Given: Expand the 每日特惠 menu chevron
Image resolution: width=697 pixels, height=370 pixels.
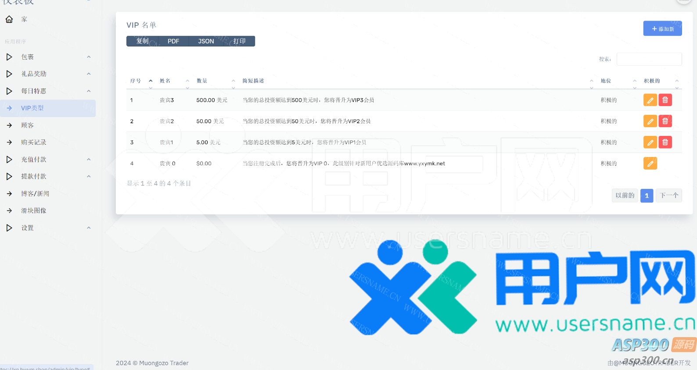Looking at the screenshot, I should click(x=89, y=91).
